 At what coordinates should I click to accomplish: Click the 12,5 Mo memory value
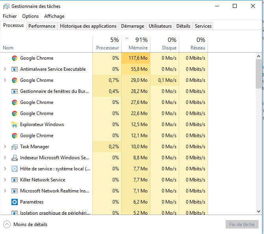(139, 125)
